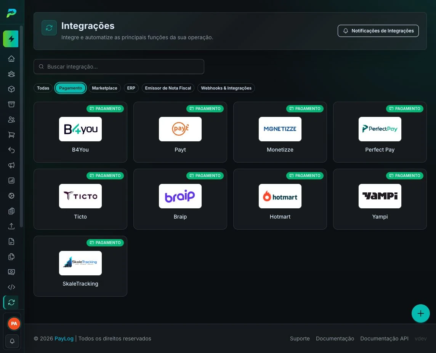Select the Todas filter tab
Viewport: 436px width, 353px height.
43,88
